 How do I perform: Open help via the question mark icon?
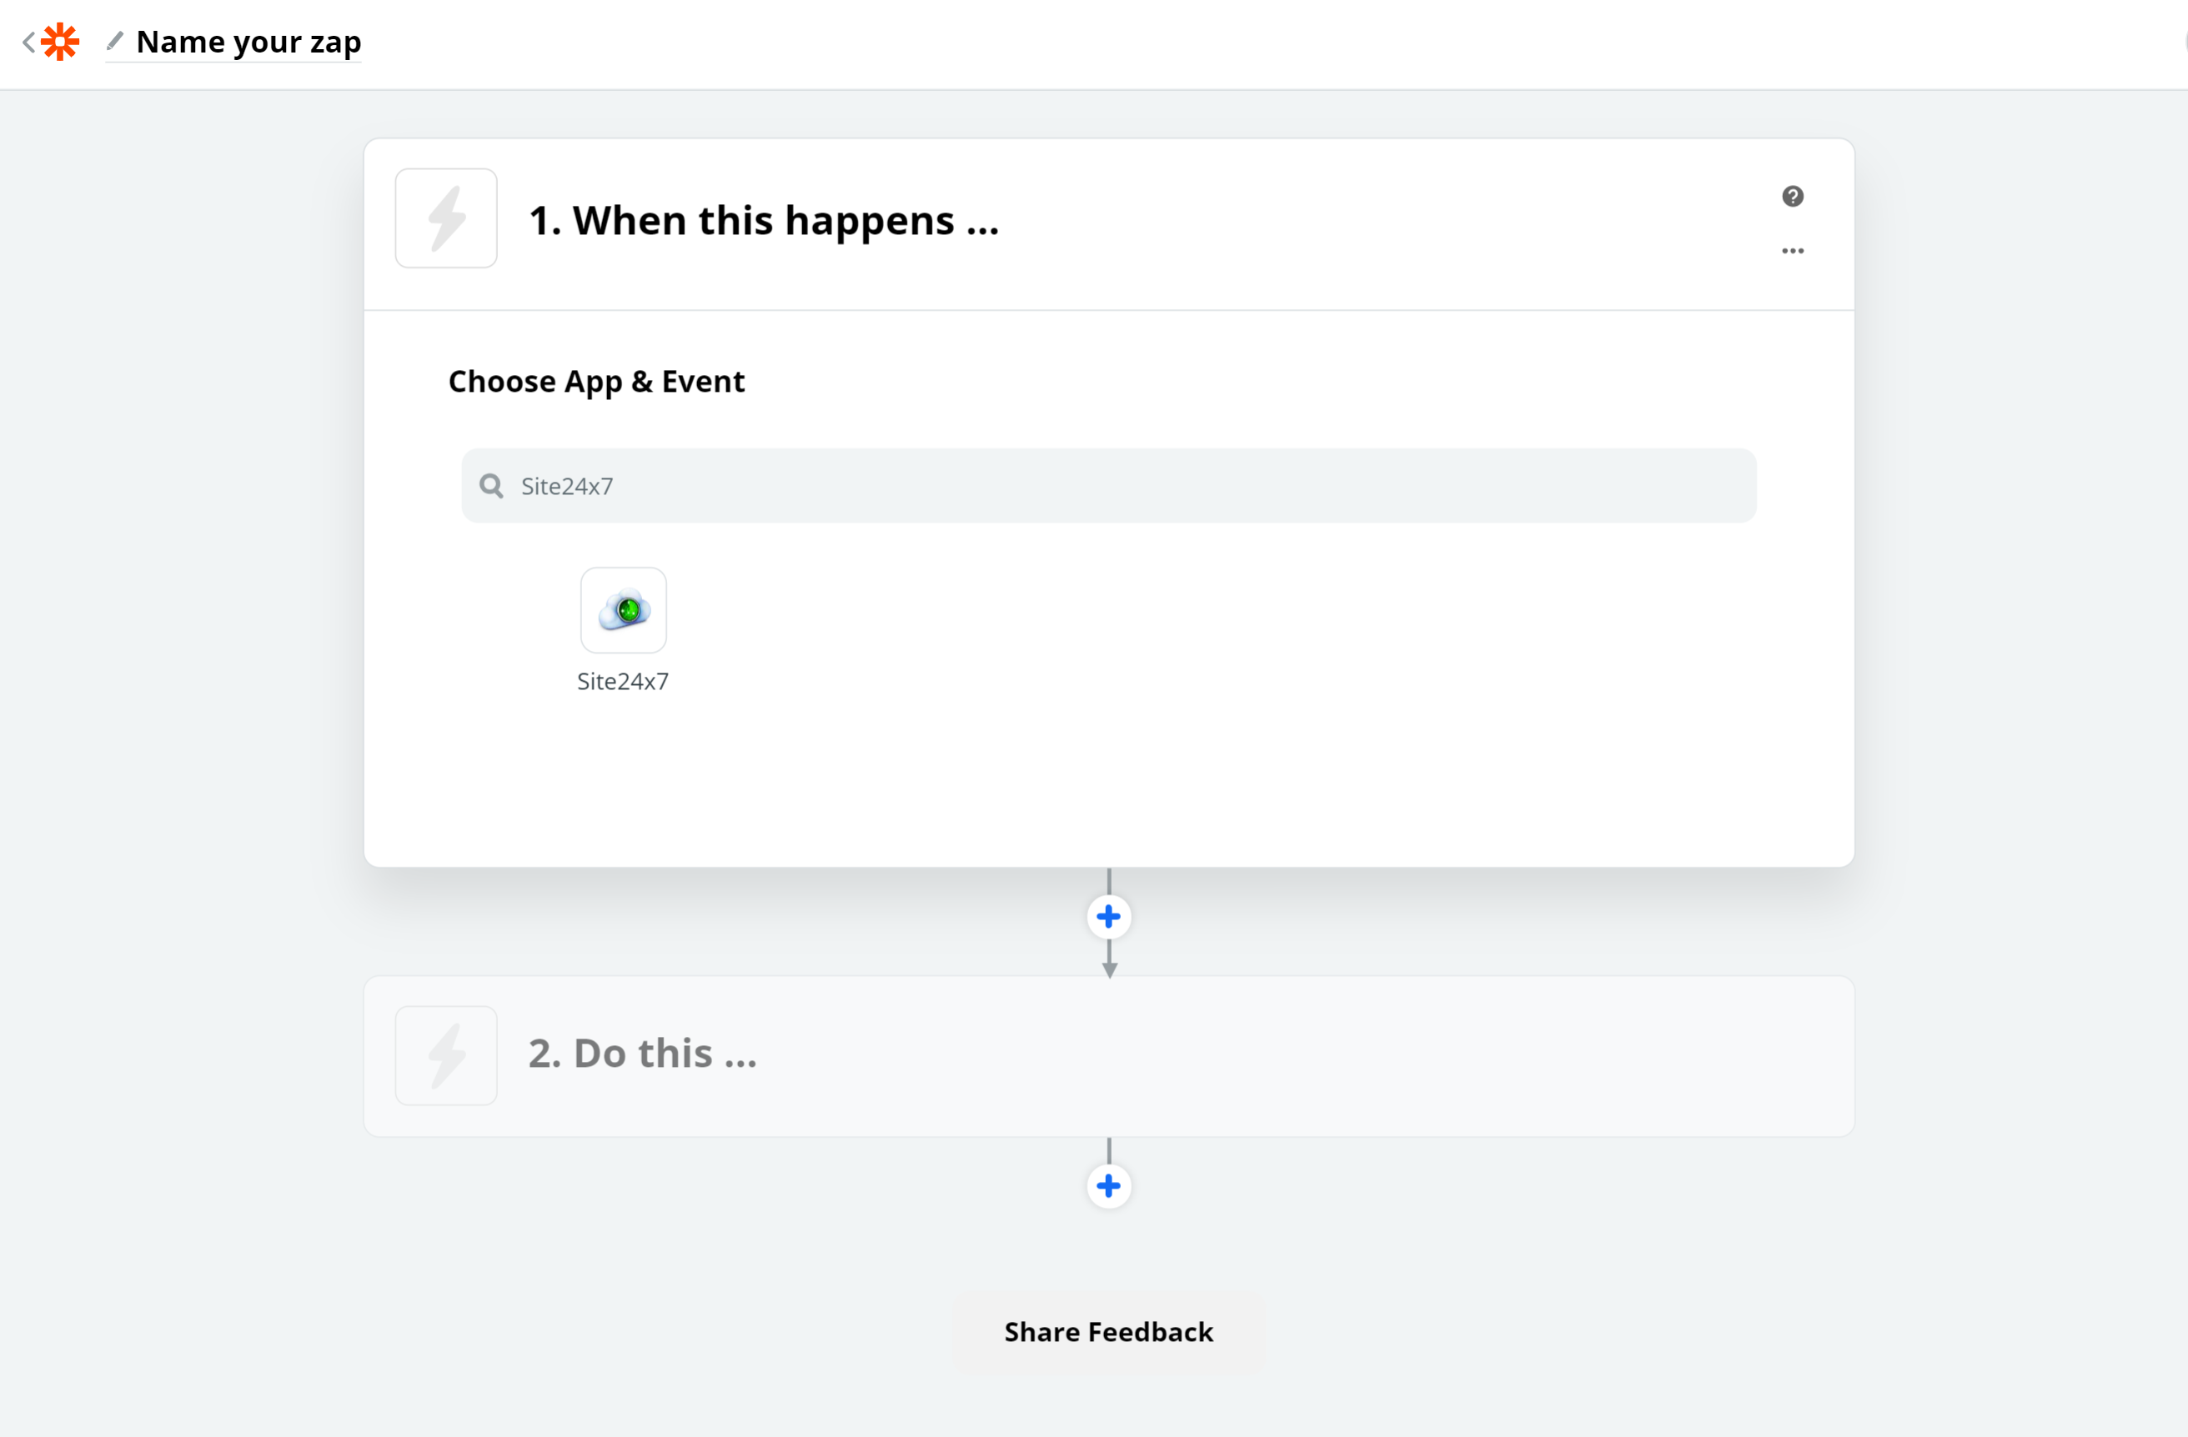(1792, 197)
